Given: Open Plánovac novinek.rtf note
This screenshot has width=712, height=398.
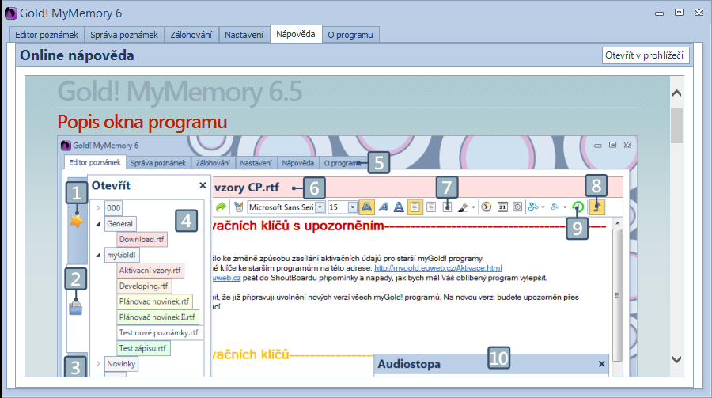Looking at the screenshot, I should pyautogui.click(x=154, y=301).
